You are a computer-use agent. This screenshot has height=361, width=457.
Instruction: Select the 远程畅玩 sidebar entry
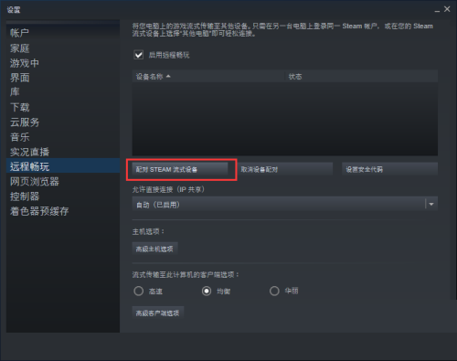(x=63, y=166)
